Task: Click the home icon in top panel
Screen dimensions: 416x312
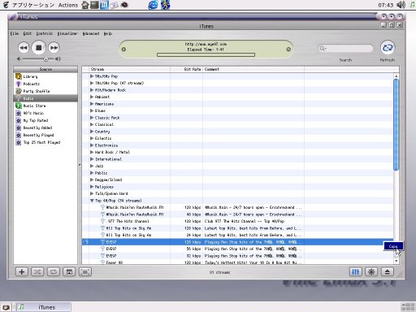Action: coord(85,5)
